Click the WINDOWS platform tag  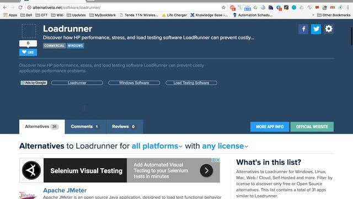click(75, 46)
